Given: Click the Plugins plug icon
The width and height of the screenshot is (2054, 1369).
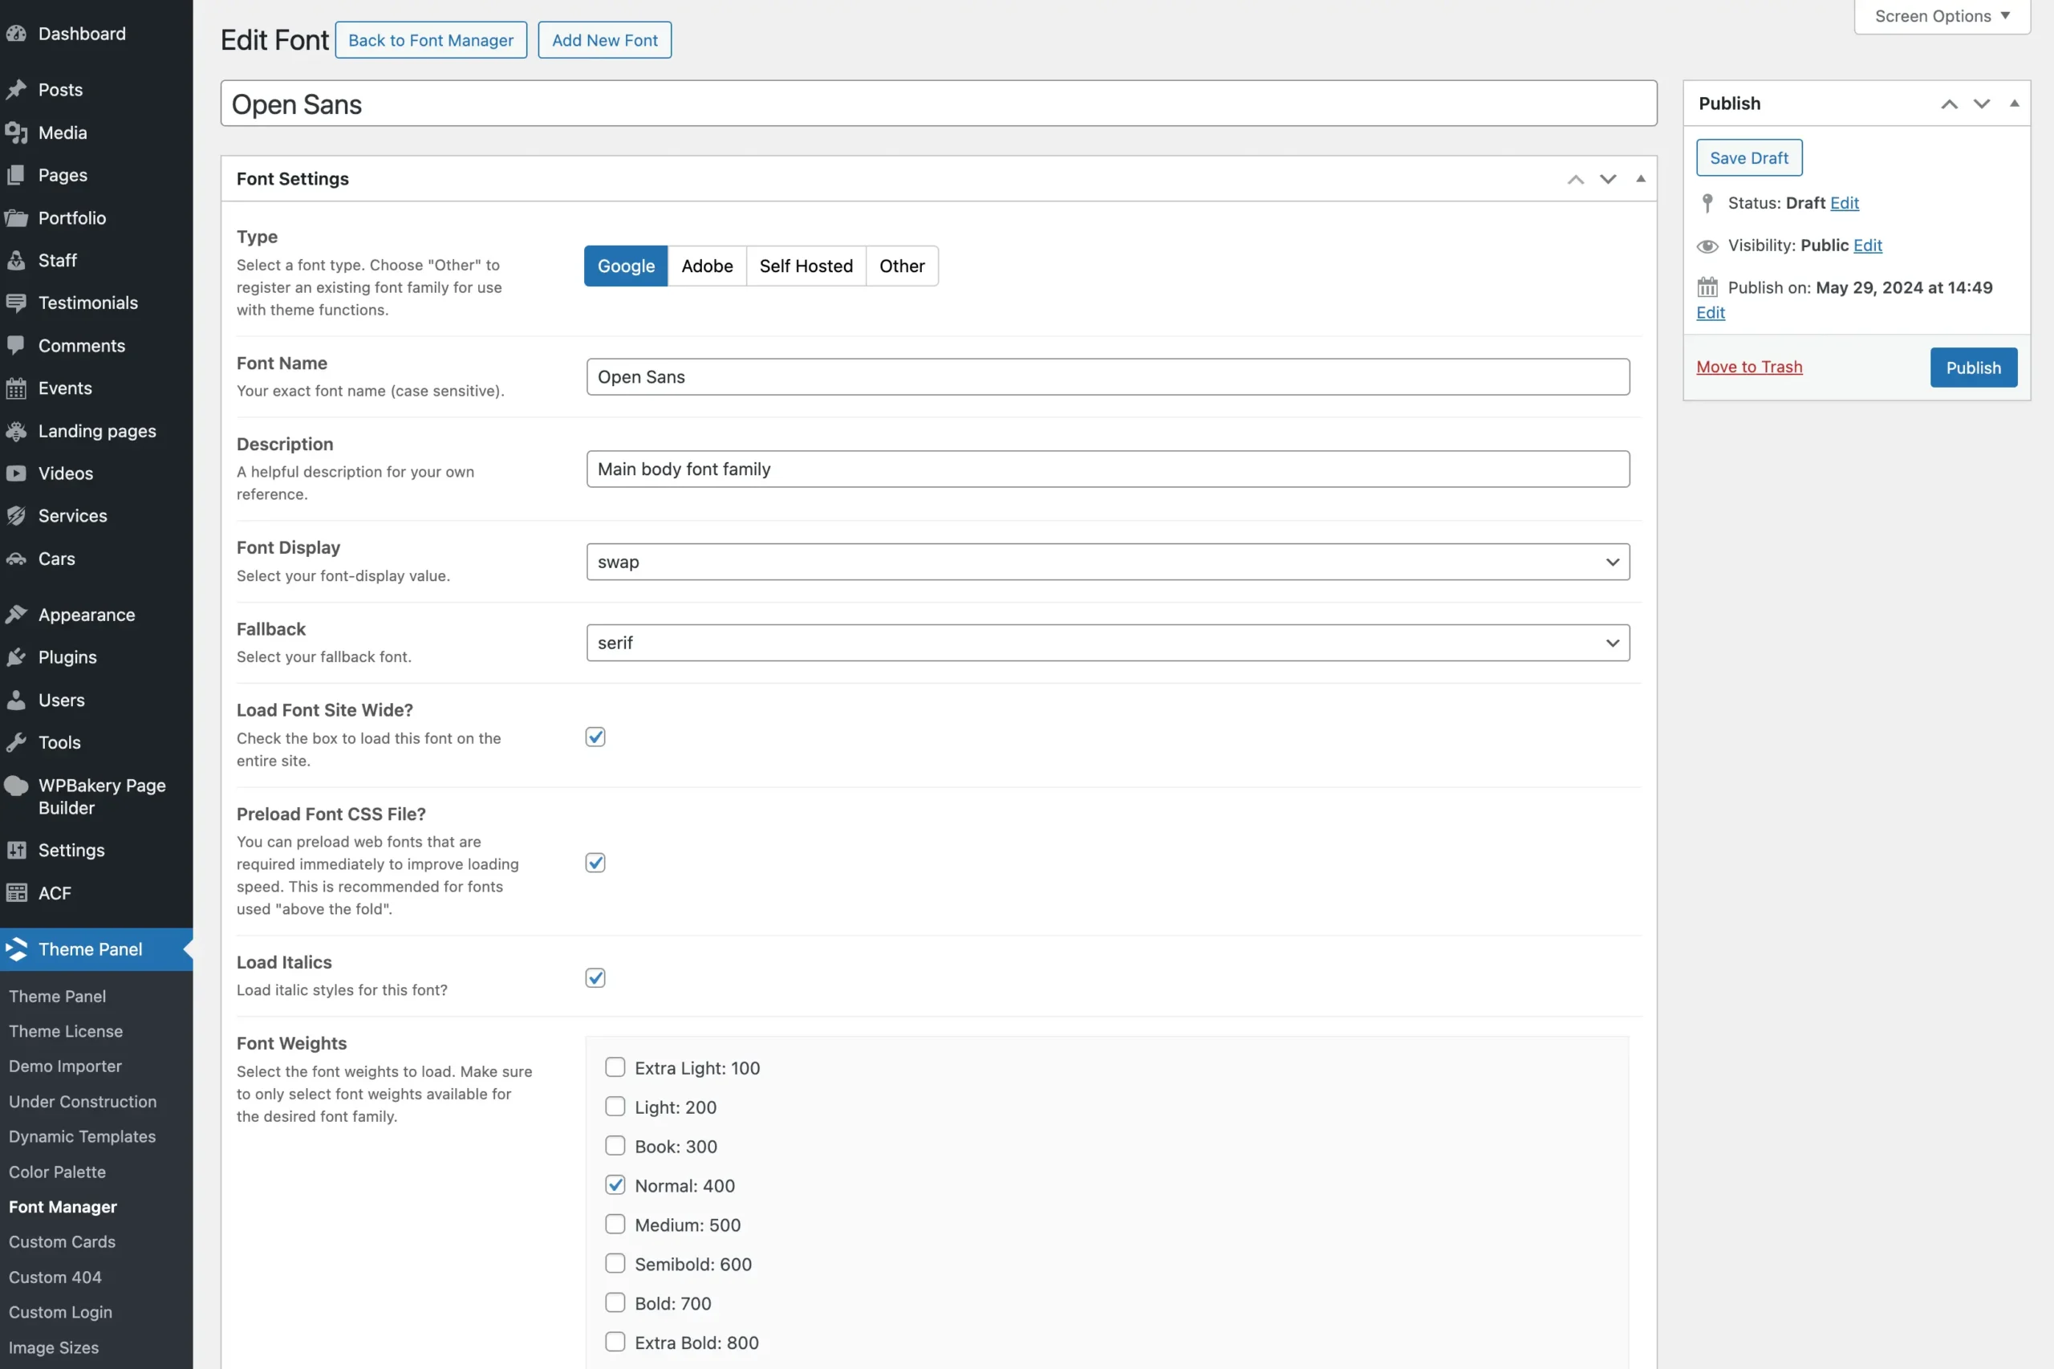Looking at the screenshot, I should pyautogui.click(x=16, y=657).
